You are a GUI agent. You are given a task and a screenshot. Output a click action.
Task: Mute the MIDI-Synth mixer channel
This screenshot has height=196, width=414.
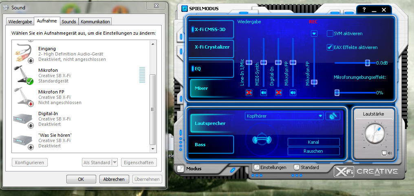pyautogui.click(x=264, y=93)
